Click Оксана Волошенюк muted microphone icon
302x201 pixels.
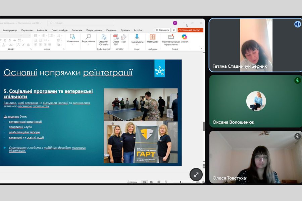click(x=298, y=80)
